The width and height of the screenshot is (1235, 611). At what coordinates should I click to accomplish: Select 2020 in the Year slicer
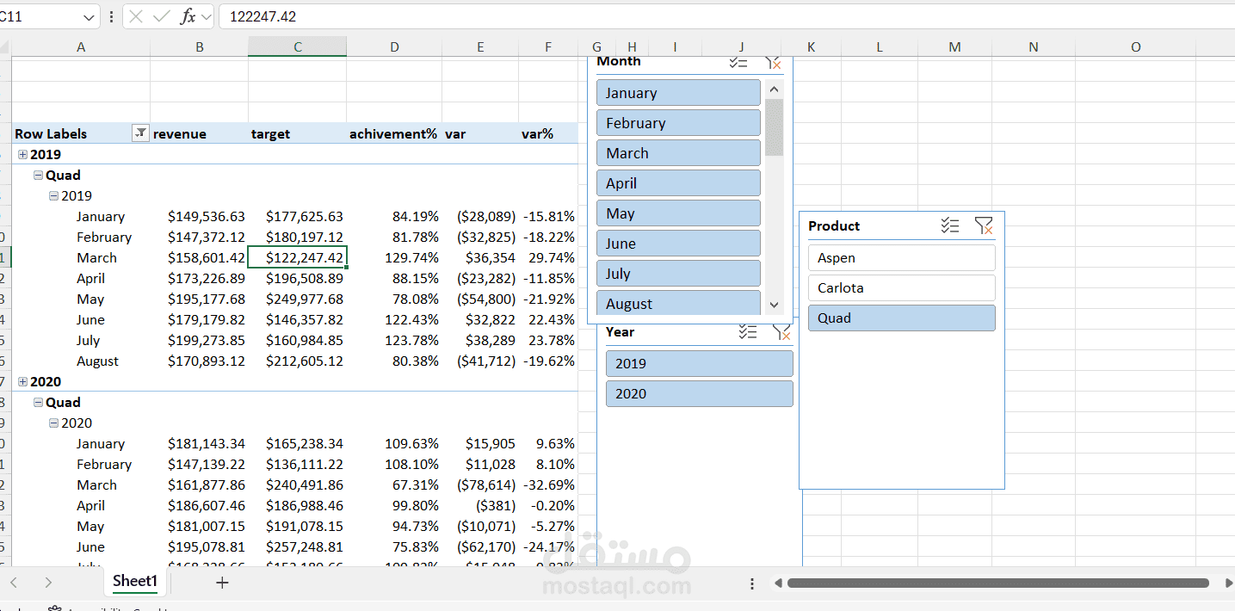pos(699,393)
